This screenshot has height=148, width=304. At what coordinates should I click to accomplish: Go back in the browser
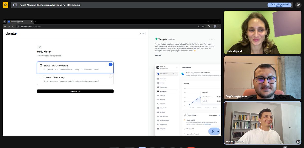5,26
